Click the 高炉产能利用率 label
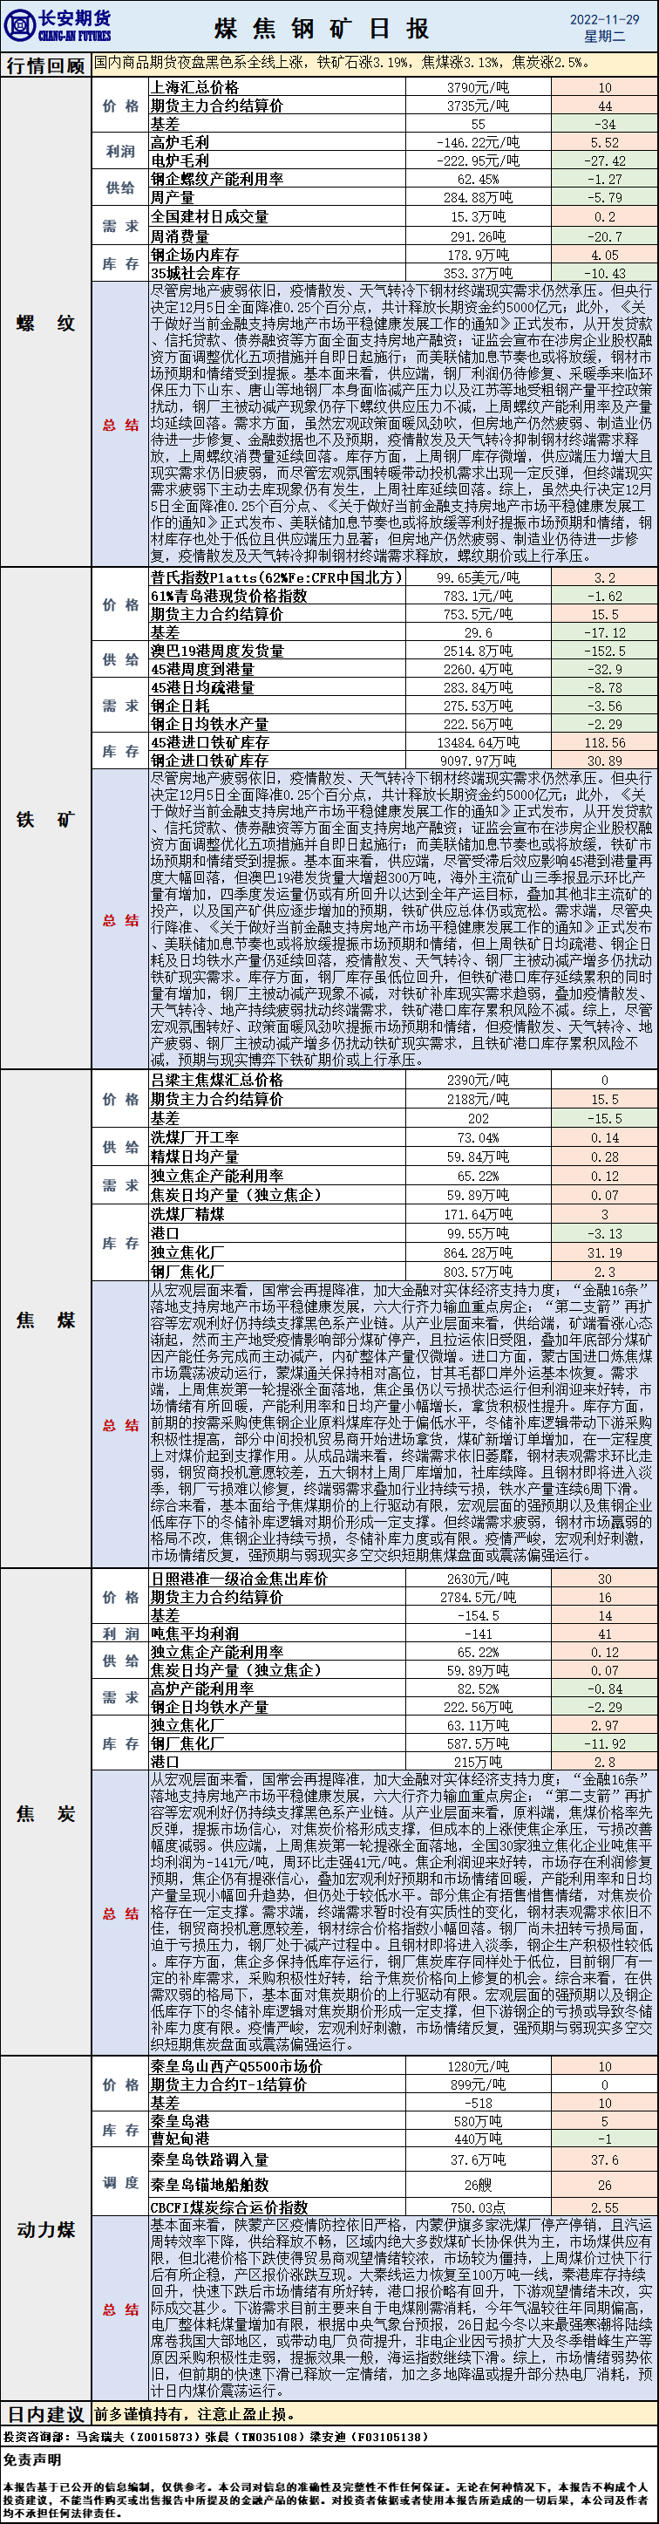Screen dimensions: 659x2524 pos(201,1689)
